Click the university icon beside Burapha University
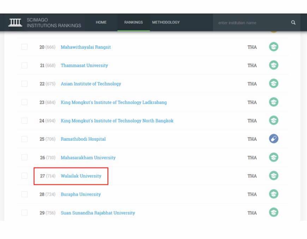The width and height of the screenshot is (307, 239). pos(273,194)
